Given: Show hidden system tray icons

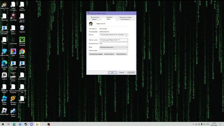Looking at the screenshot, I should 193,124.
